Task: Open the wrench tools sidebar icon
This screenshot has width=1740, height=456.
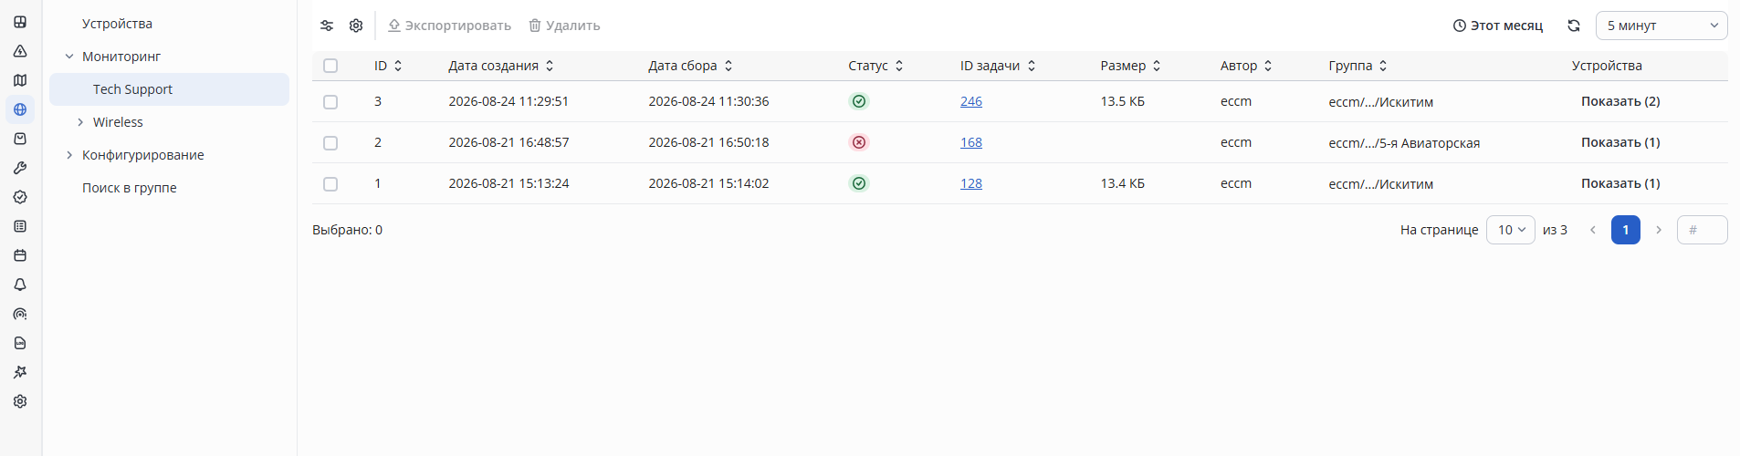Action: click(20, 168)
